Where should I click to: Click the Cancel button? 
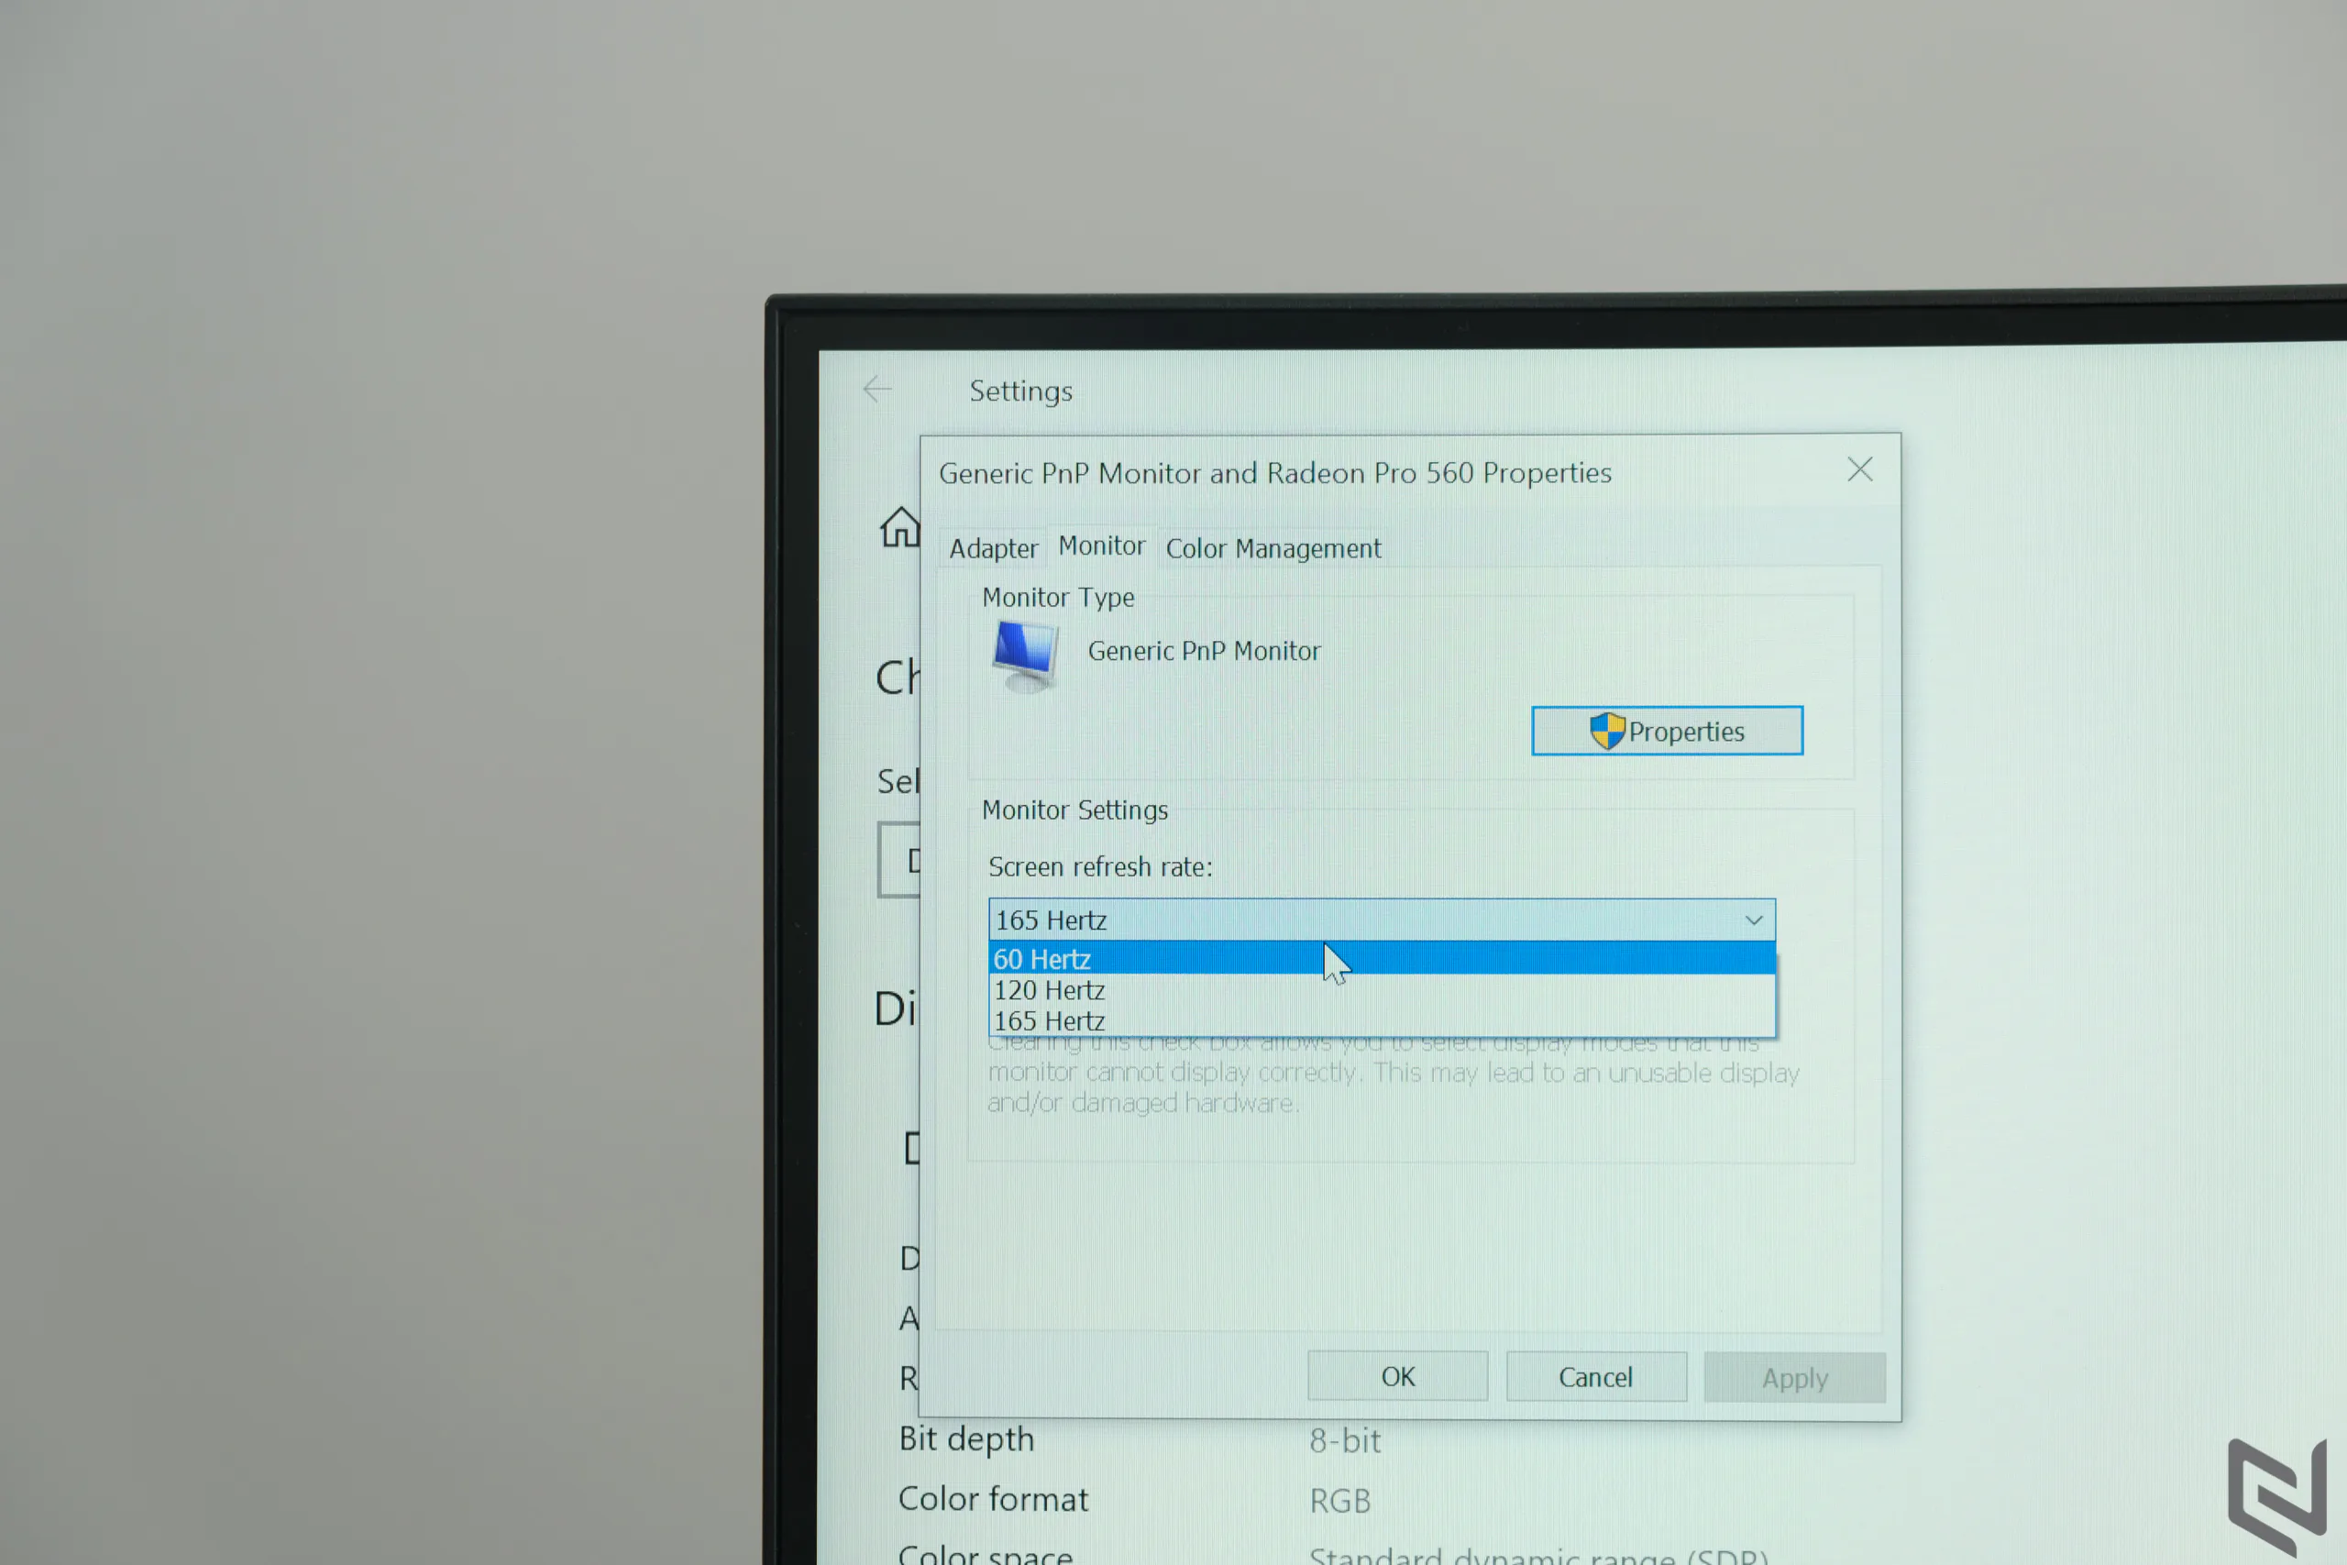1595,1377
